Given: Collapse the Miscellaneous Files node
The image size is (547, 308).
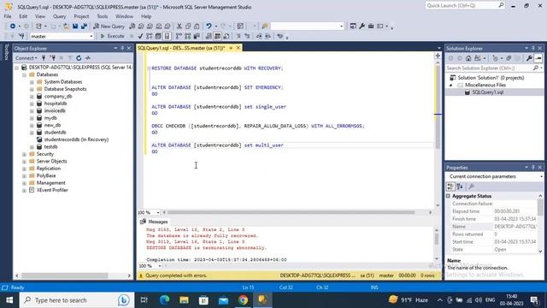Looking at the screenshot, I should (450, 86).
